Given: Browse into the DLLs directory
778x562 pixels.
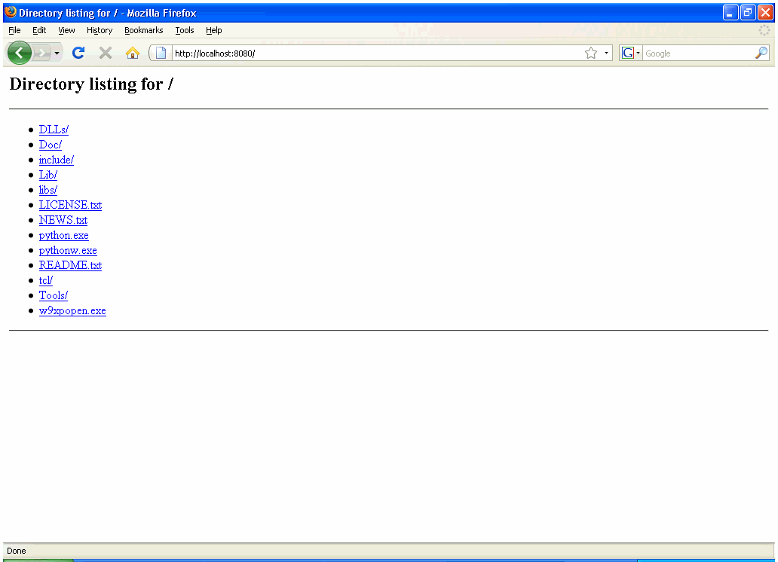Looking at the screenshot, I should [x=54, y=130].
